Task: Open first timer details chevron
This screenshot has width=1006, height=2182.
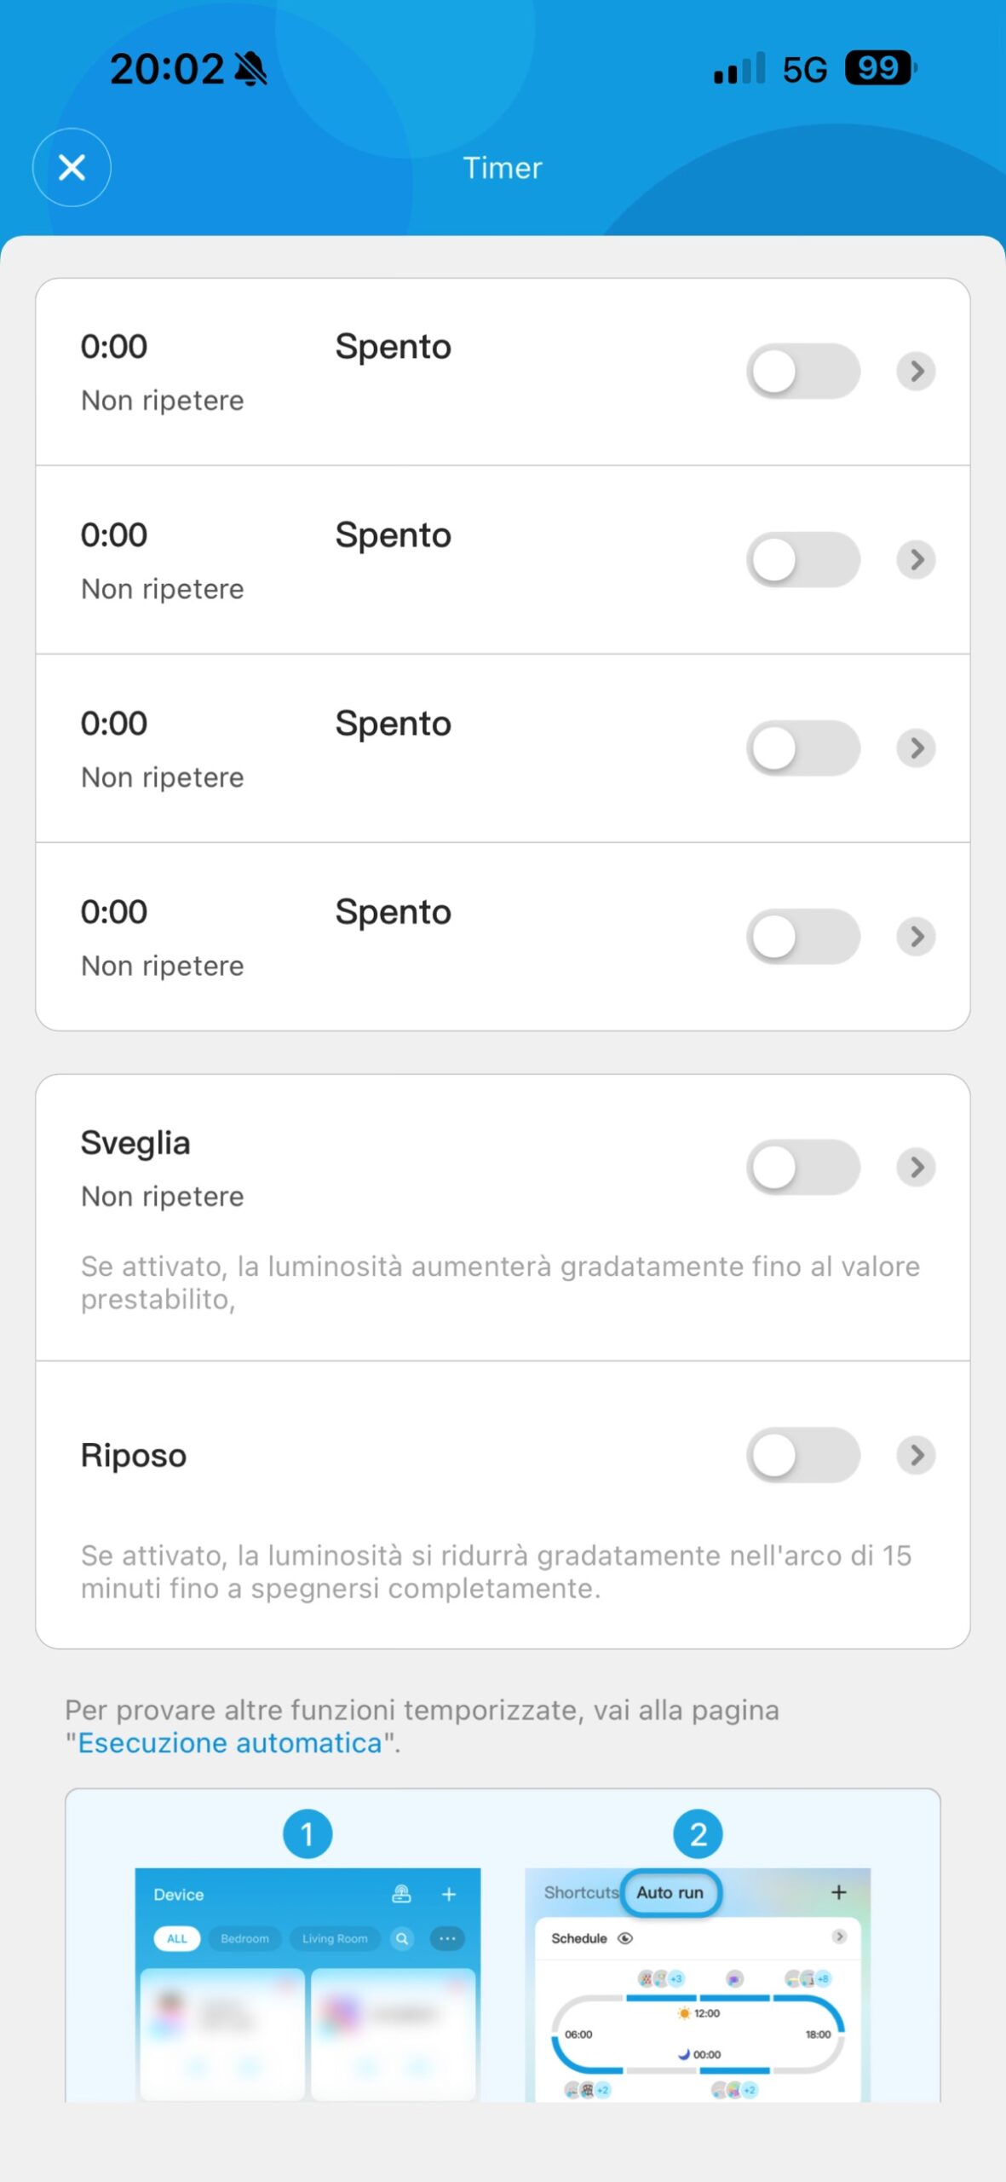Action: pos(916,372)
